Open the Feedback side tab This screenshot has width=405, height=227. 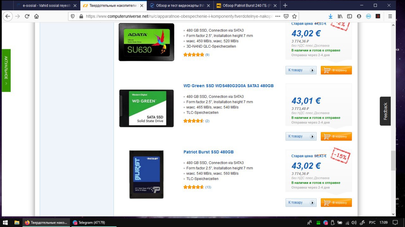coord(385,111)
